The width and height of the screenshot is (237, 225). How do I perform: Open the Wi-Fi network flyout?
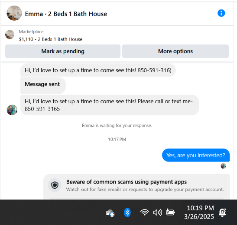(x=145, y=212)
